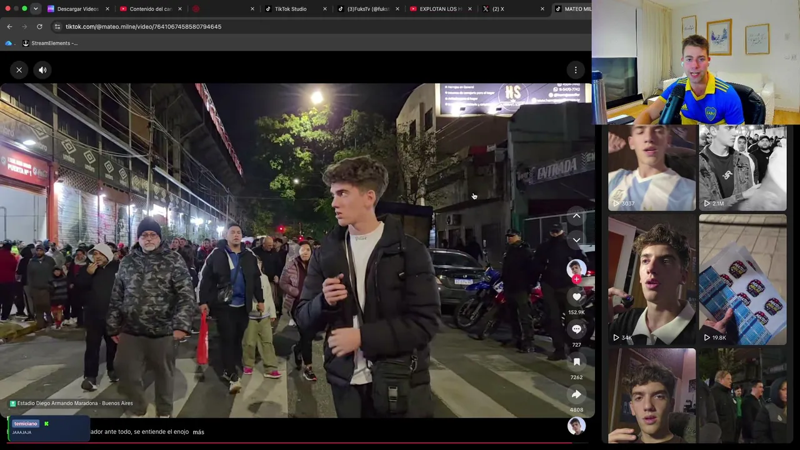
Task: Open the video thumbnail with 3037 views
Action: click(x=652, y=167)
